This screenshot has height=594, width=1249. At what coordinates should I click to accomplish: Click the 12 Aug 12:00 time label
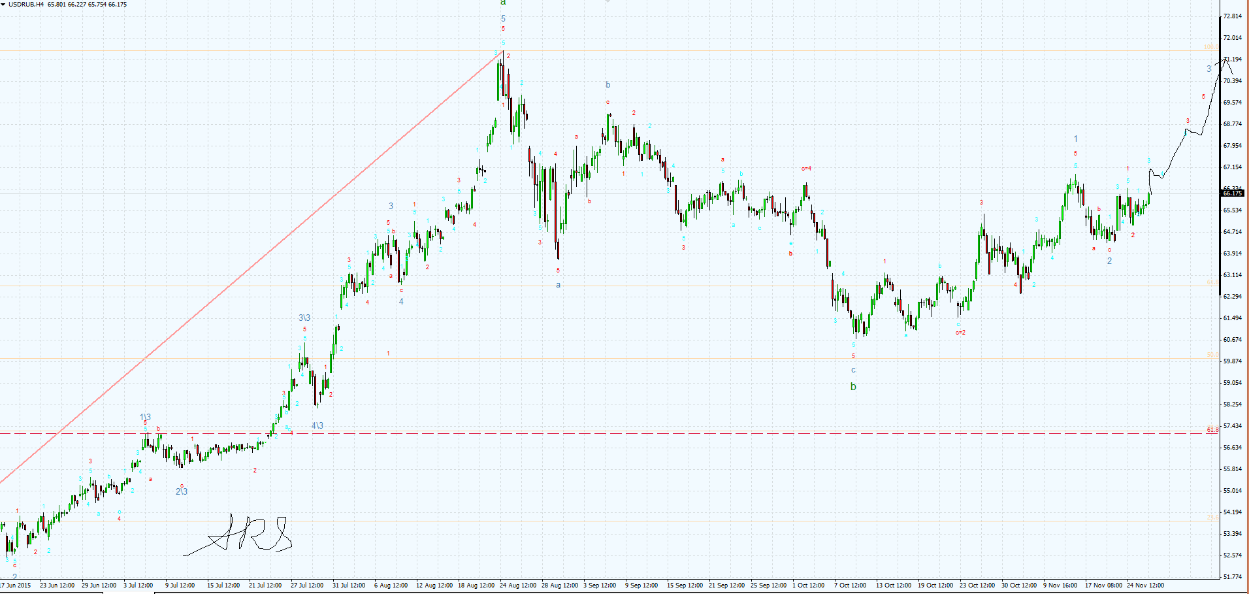(x=434, y=586)
